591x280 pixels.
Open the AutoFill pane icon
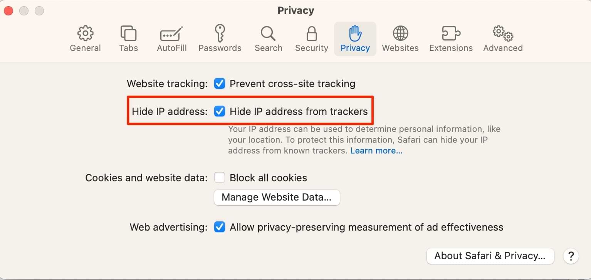pyautogui.click(x=171, y=34)
